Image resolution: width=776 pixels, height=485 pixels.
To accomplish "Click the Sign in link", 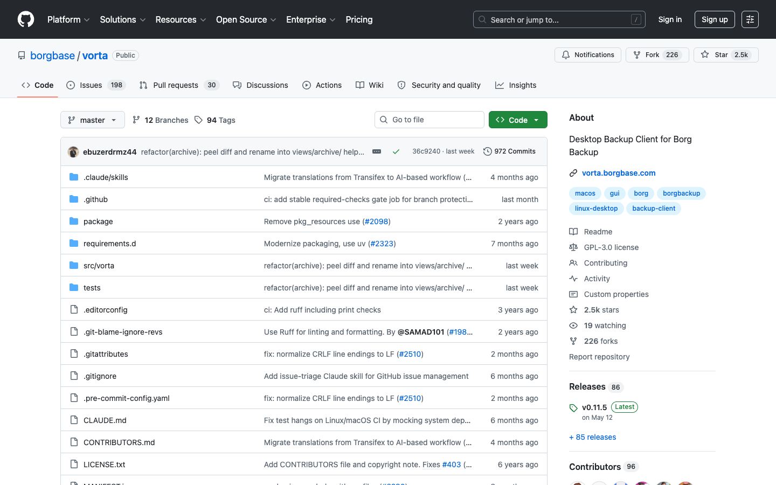I will tap(670, 19).
